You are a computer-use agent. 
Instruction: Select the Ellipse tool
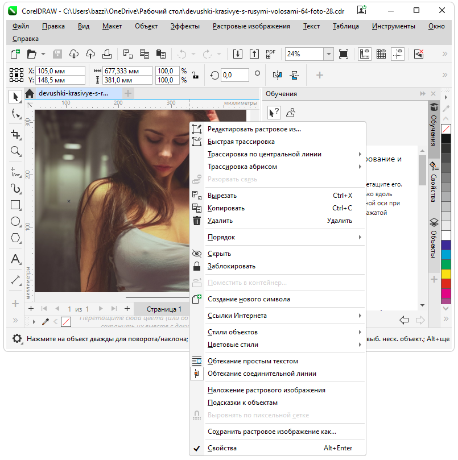(x=15, y=222)
